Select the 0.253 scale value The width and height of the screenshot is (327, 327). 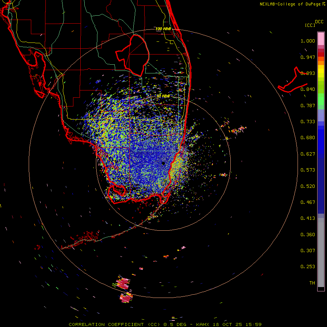308,267
